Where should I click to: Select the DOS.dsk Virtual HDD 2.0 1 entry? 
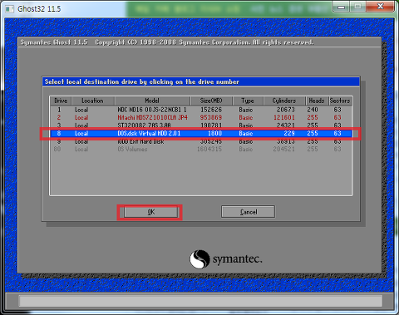coord(149,133)
